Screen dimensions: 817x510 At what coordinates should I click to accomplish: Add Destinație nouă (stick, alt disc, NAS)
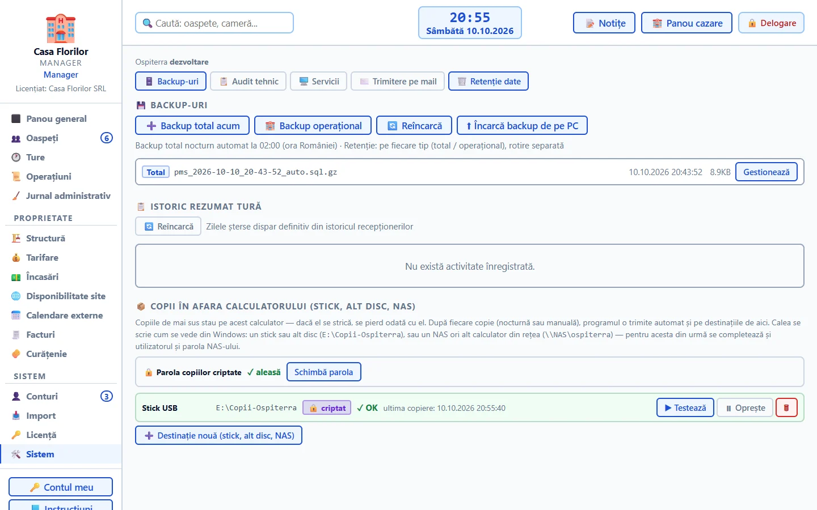point(218,435)
